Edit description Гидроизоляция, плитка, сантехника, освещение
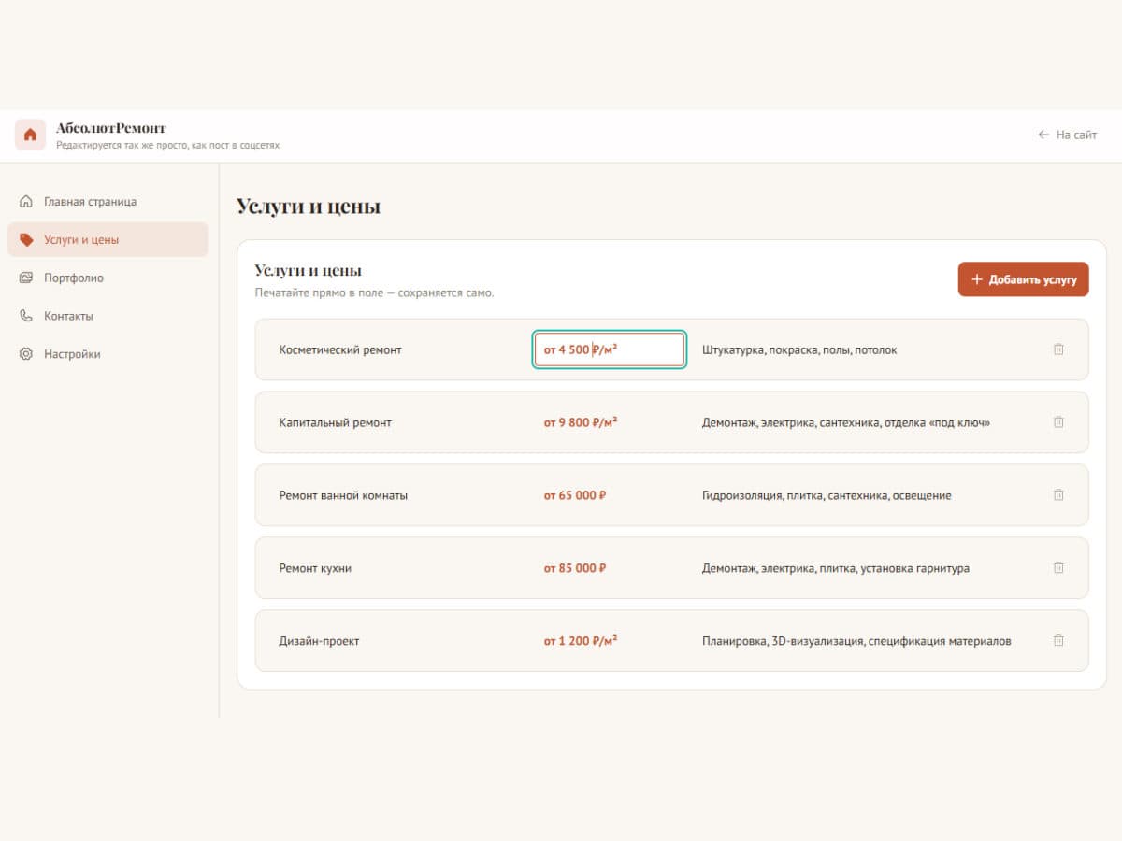 coord(827,495)
